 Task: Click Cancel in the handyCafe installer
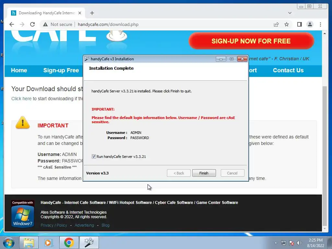232,173
